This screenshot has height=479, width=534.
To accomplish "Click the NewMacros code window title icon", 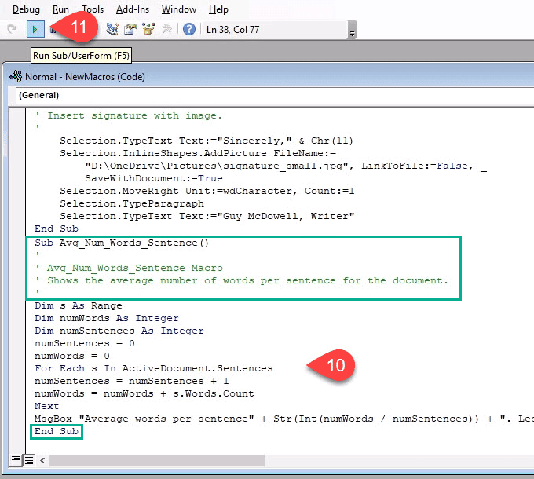I will tap(16, 76).
